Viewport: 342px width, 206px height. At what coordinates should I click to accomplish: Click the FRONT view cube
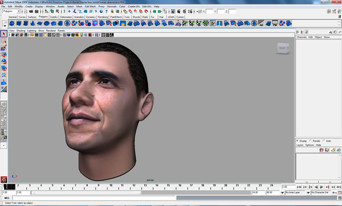283,48
